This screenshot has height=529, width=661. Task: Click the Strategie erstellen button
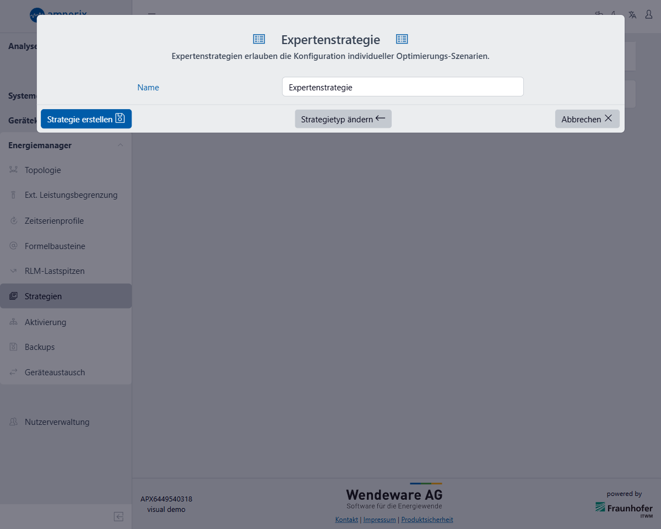(86, 119)
